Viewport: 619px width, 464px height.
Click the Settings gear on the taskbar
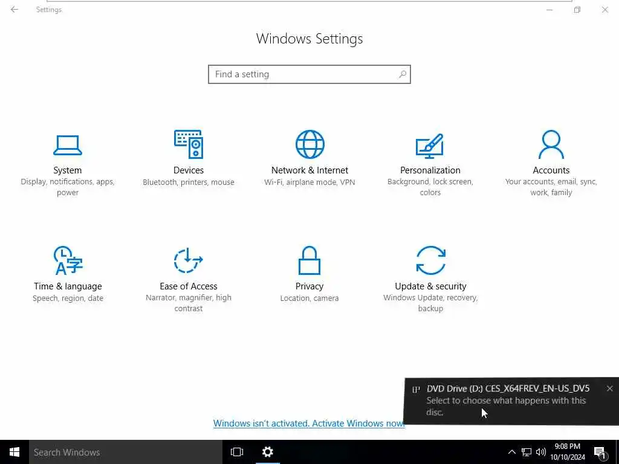tap(268, 452)
